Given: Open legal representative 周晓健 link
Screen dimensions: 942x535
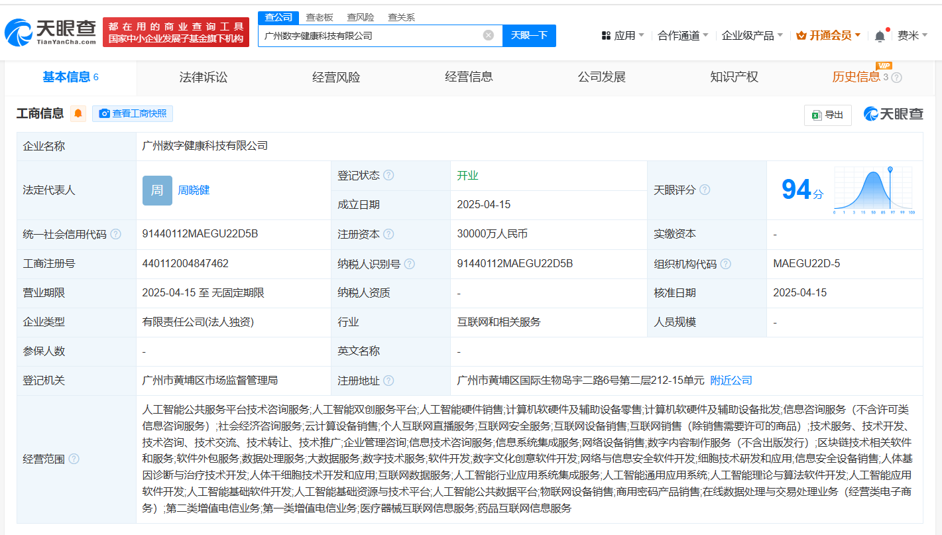Looking at the screenshot, I should 194,190.
